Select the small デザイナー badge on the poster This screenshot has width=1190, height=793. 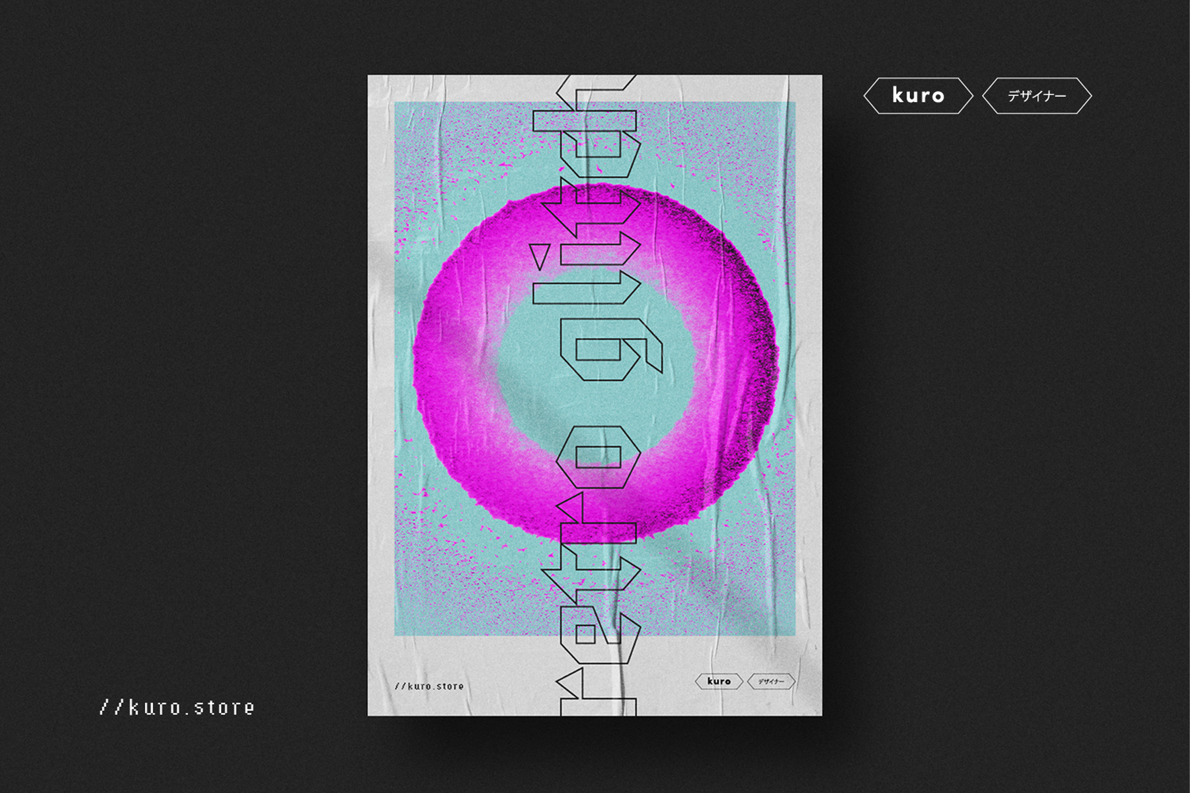click(773, 681)
